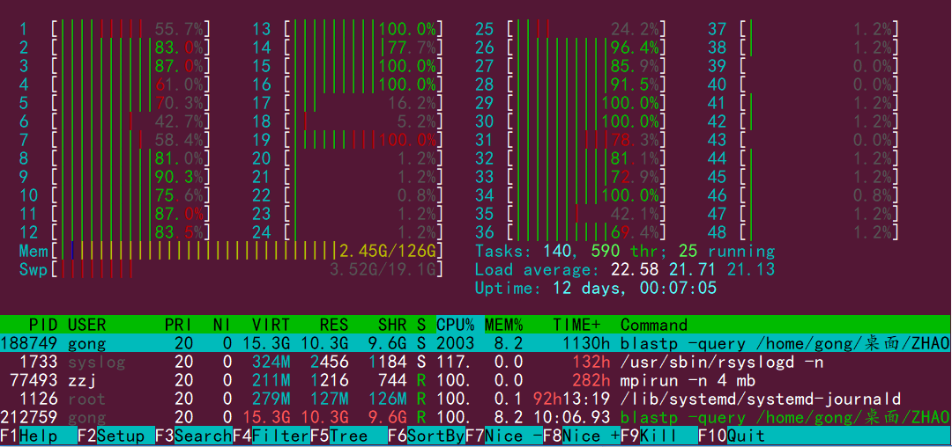This screenshot has width=952, height=447.
Task: Select the rsyslogd process PID 1733
Action: 476,363
